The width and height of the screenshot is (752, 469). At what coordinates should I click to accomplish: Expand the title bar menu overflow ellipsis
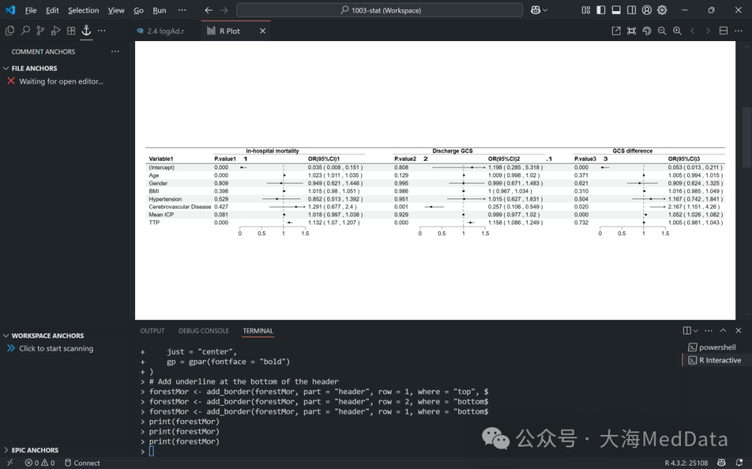182,10
